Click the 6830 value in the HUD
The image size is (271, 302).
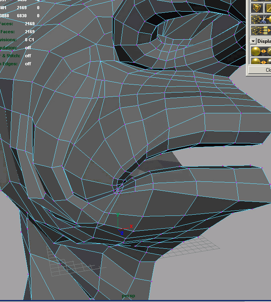tap(22, 16)
